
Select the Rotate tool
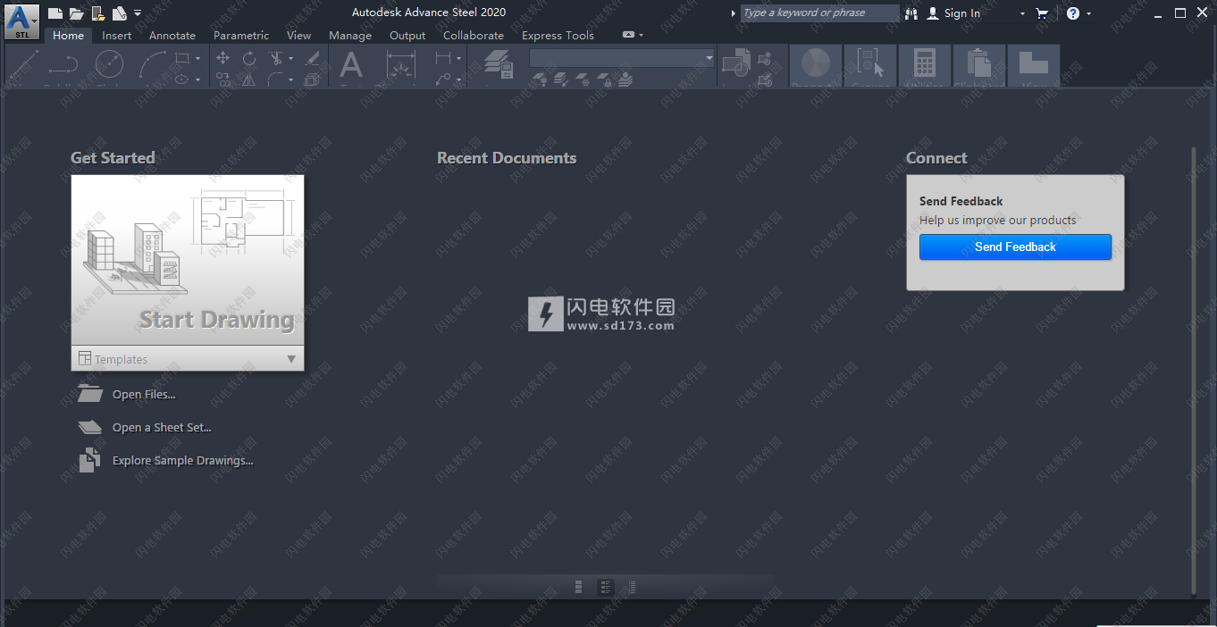point(249,58)
